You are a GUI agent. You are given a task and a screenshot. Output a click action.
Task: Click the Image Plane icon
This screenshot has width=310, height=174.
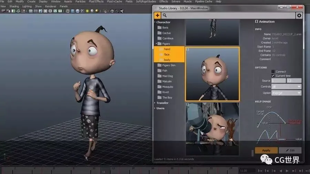pyautogui.click(x=18, y=11)
